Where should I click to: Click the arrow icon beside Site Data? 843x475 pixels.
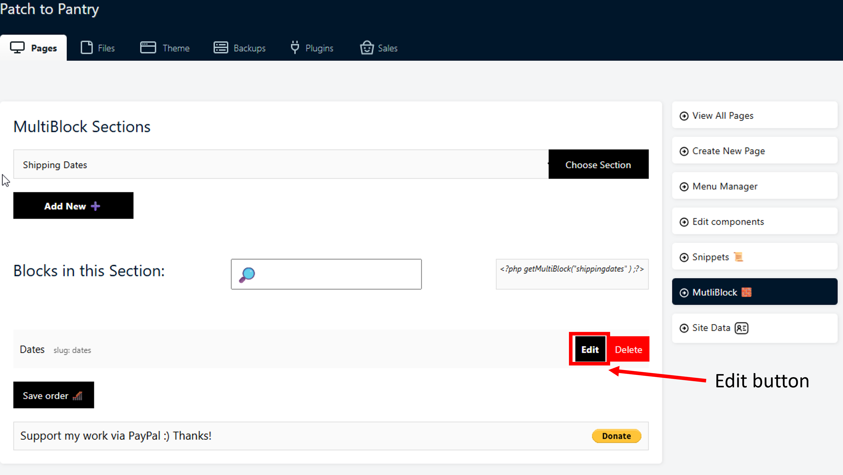(x=684, y=328)
